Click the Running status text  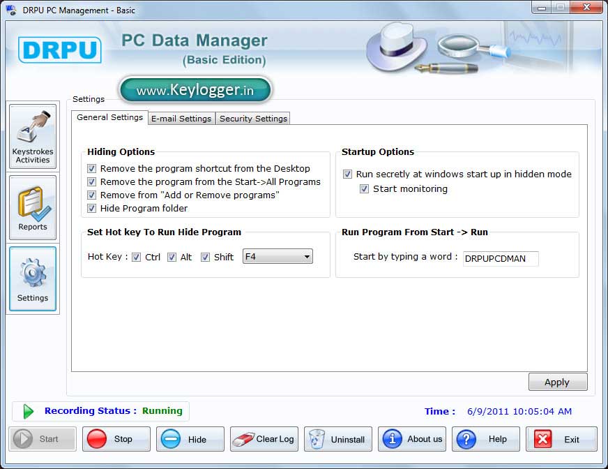coord(162,411)
